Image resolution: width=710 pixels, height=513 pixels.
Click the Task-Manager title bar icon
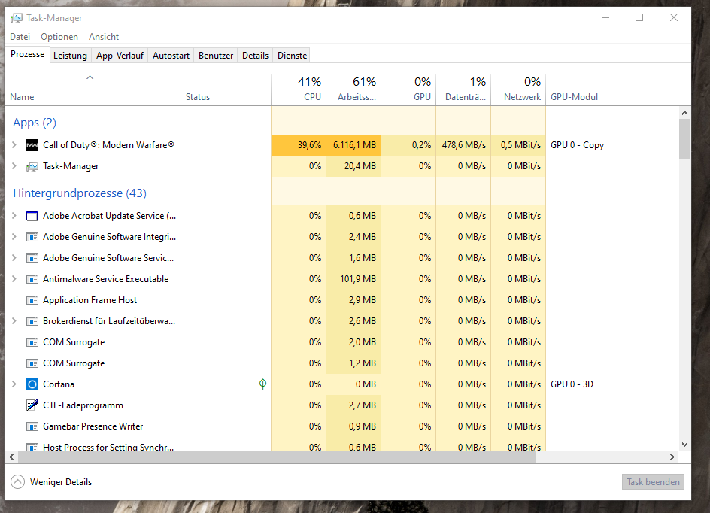[17, 18]
